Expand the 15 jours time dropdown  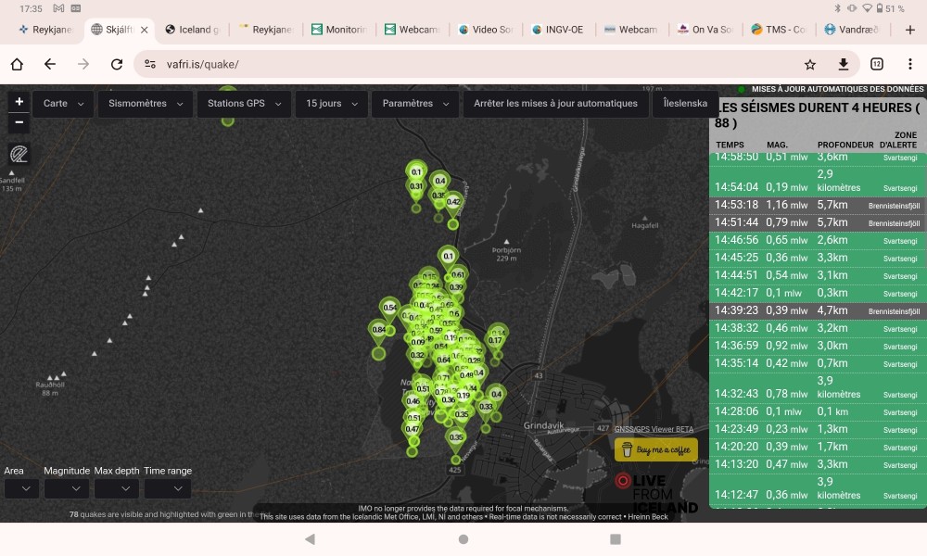pos(332,104)
